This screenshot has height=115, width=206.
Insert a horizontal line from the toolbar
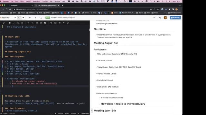[x=64, y=23]
